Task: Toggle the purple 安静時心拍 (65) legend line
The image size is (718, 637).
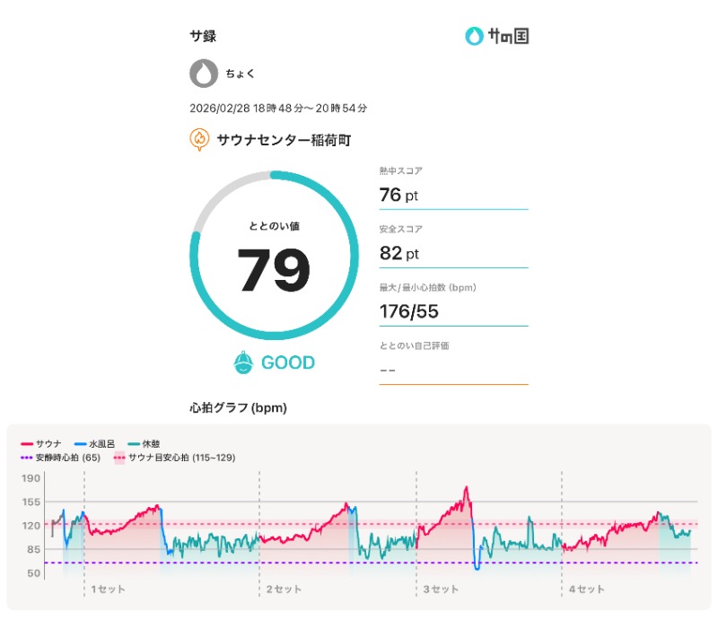Action: (61, 458)
